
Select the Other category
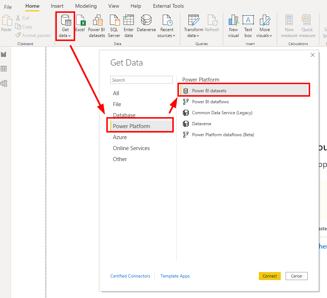pyautogui.click(x=120, y=159)
